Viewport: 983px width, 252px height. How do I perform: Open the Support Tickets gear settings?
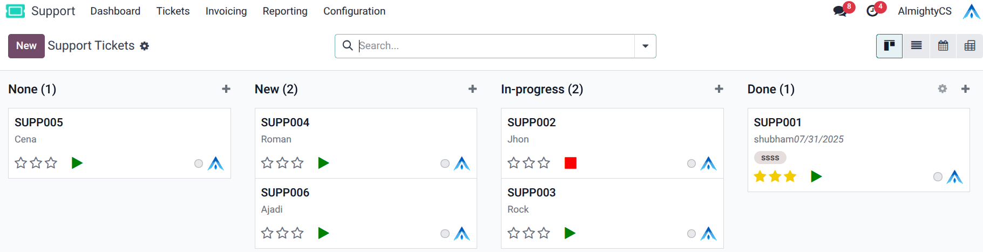pyautogui.click(x=144, y=46)
